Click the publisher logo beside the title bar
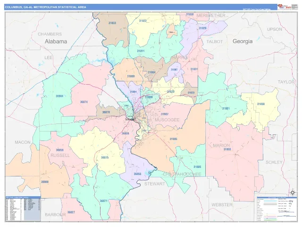The height and width of the screenshot is (227, 302). 284,7
